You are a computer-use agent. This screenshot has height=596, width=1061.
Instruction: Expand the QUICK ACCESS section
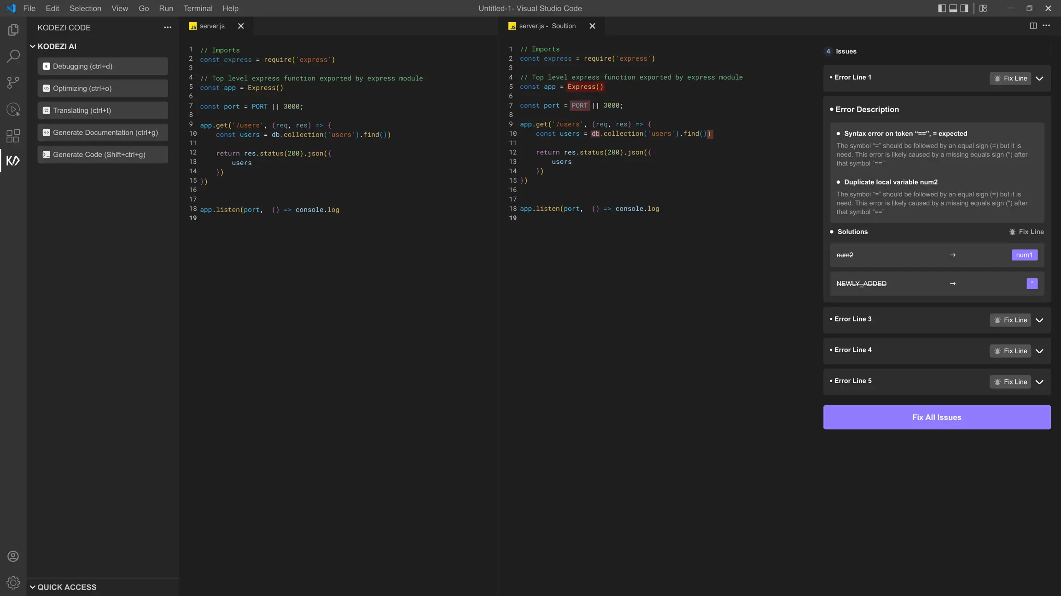click(x=33, y=587)
